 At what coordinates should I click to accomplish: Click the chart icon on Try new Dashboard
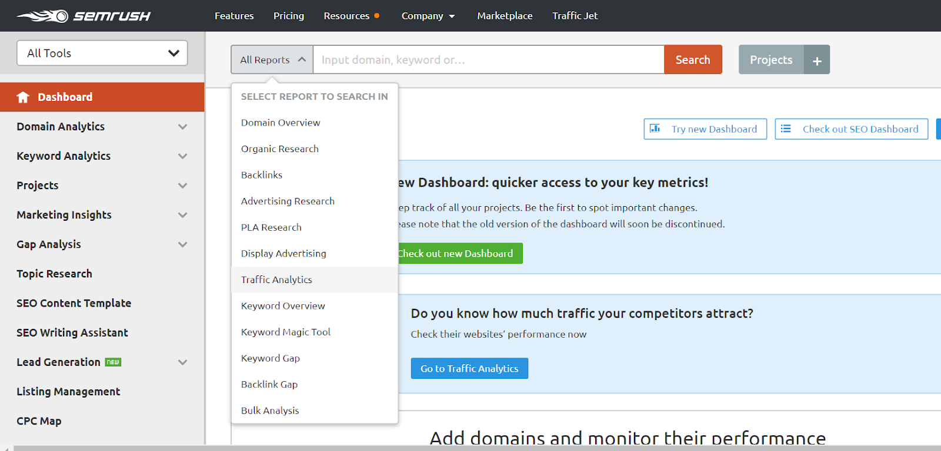pyautogui.click(x=655, y=129)
